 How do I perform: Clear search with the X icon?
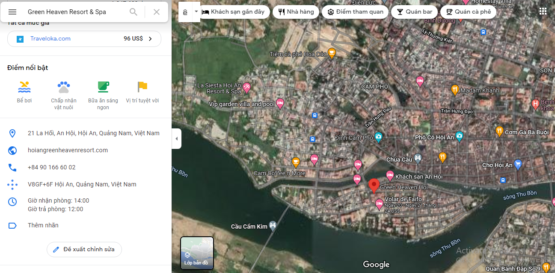point(157,12)
